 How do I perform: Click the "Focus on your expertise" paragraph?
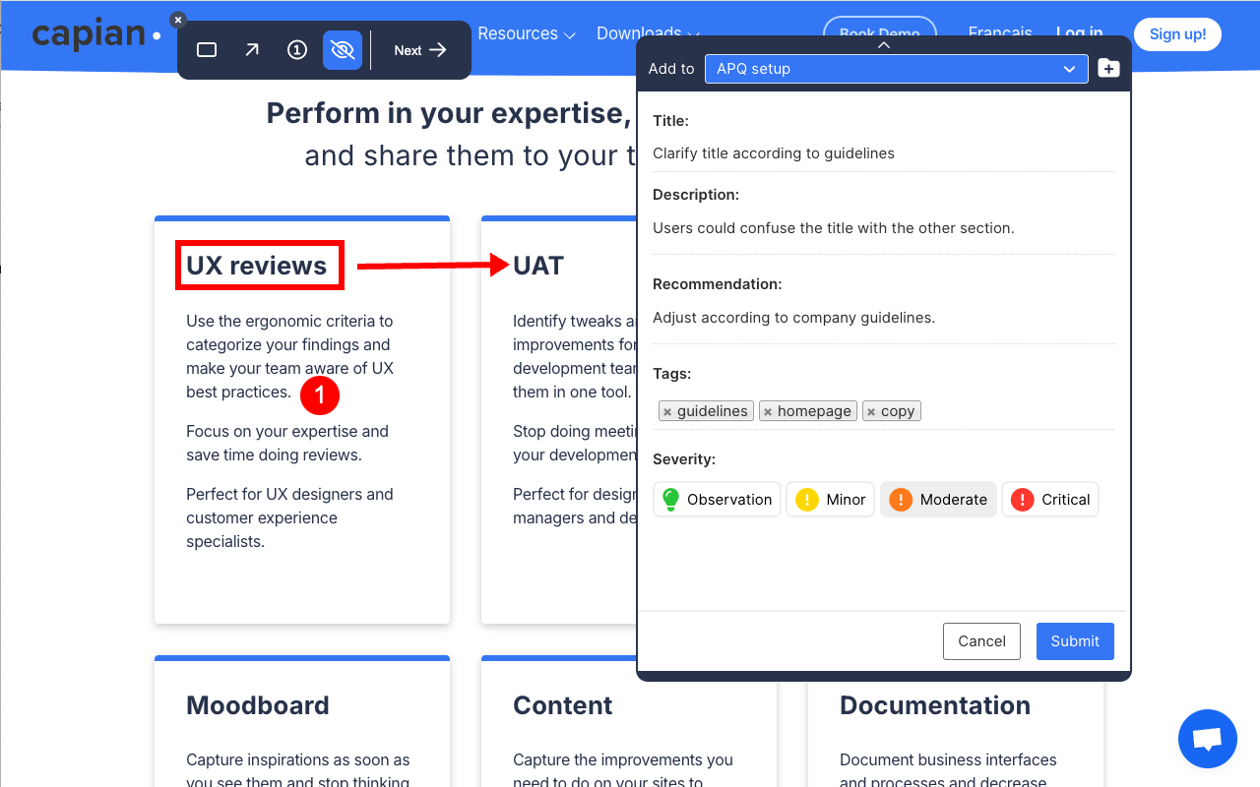point(287,443)
